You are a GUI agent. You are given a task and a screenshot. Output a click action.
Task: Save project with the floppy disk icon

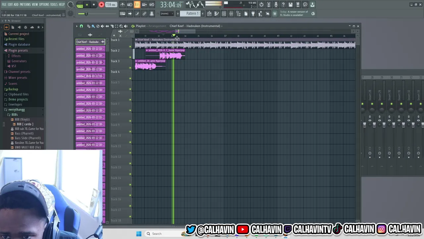pos(291,5)
